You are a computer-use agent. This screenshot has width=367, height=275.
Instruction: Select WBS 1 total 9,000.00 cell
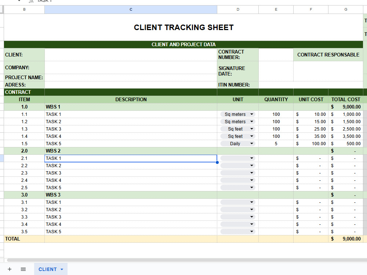[346, 107]
